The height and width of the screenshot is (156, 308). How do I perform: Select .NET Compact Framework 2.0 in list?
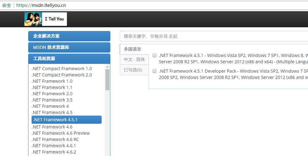pyautogui.click(x=62, y=75)
